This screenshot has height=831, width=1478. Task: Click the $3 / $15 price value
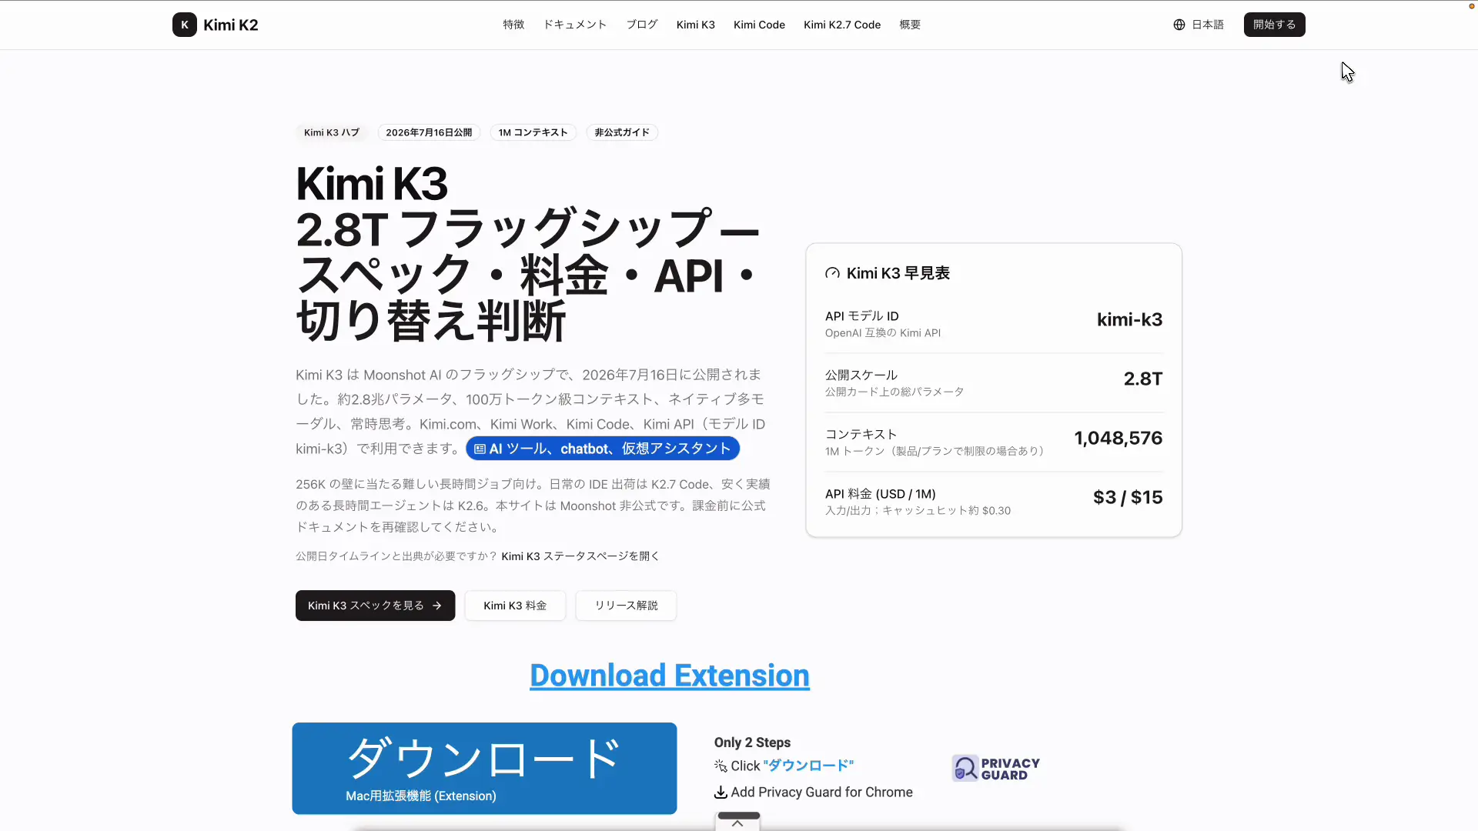[x=1128, y=497]
